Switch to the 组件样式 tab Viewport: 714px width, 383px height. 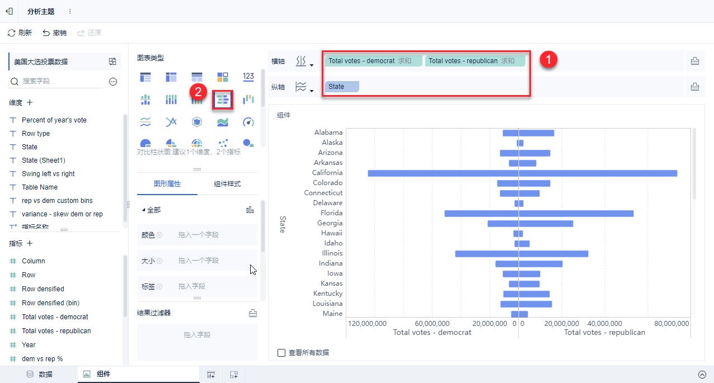point(228,184)
